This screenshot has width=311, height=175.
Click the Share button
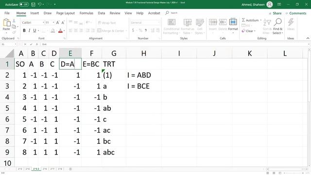point(276,13)
